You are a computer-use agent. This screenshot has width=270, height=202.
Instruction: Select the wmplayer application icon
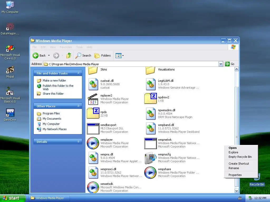tap(93, 143)
